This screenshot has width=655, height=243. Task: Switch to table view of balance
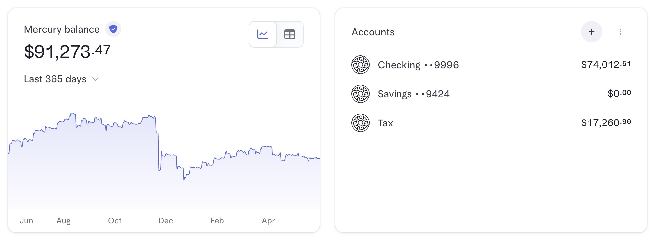[290, 34]
